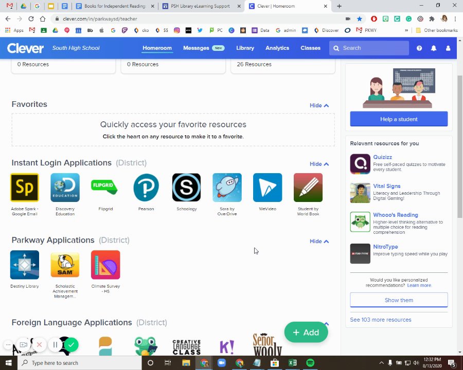463x370 pixels.
Task: Click the Help a student button
Action: point(399,119)
